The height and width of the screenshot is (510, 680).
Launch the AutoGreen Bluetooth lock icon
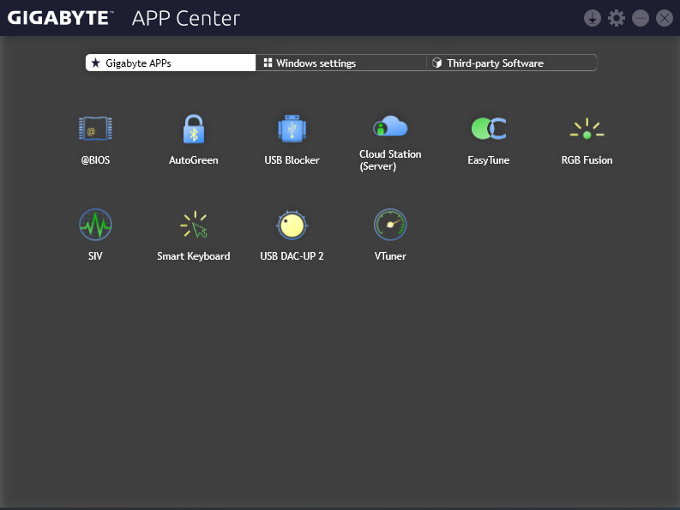click(194, 129)
